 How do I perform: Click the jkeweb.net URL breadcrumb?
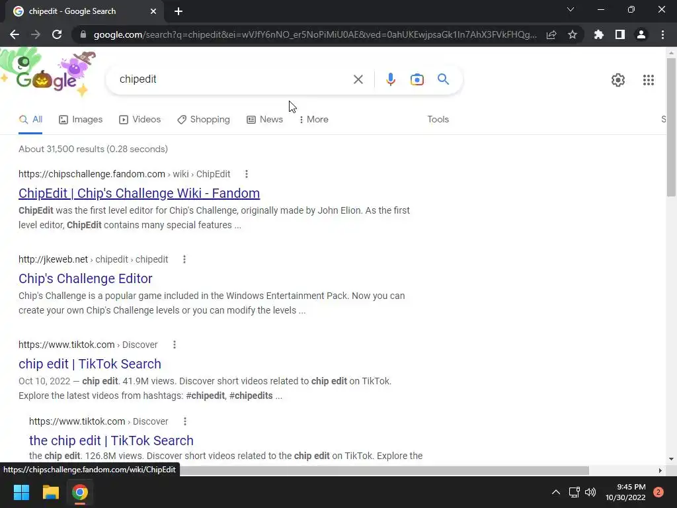coord(93,259)
